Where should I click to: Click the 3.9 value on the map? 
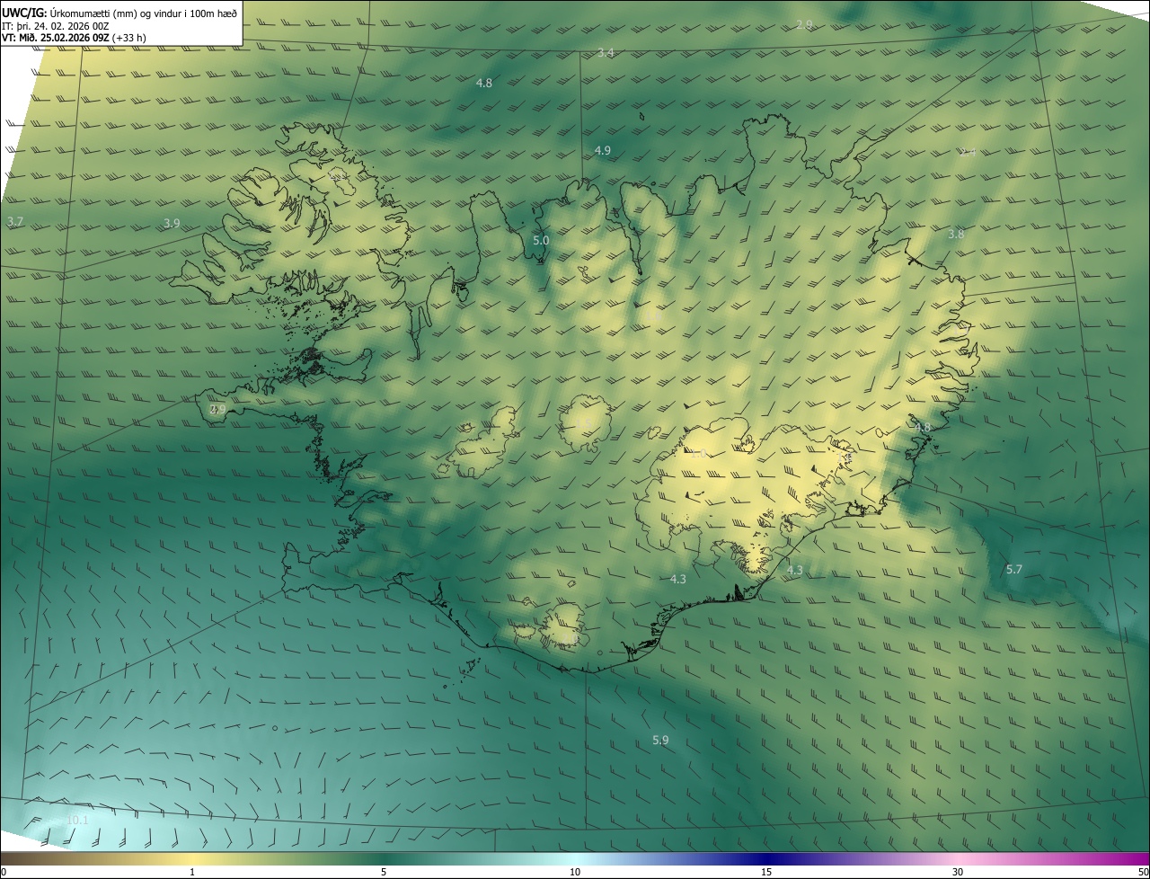[172, 223]
